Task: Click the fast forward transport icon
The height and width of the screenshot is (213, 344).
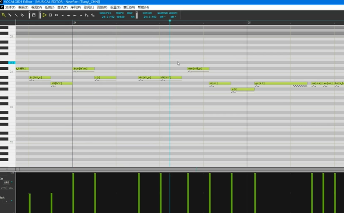Action: [75, 16]
